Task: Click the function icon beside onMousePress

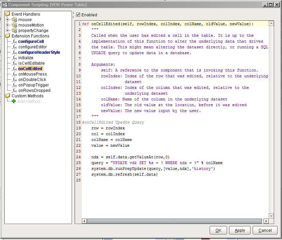Action: coord(14,74)
